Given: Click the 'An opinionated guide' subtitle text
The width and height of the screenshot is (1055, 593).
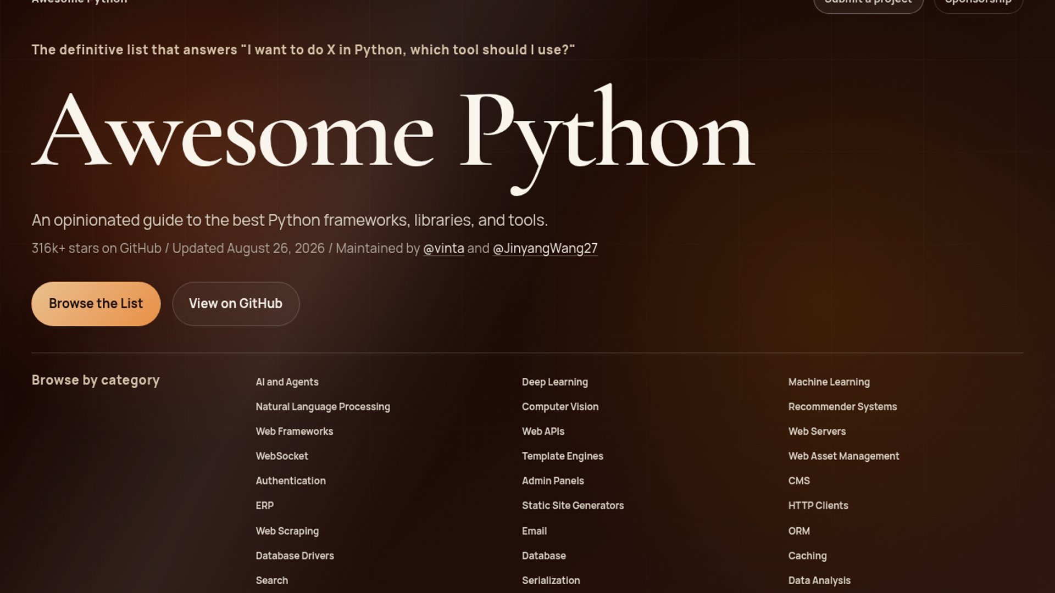Looking at the screenshot, I should tap(290, 220).
